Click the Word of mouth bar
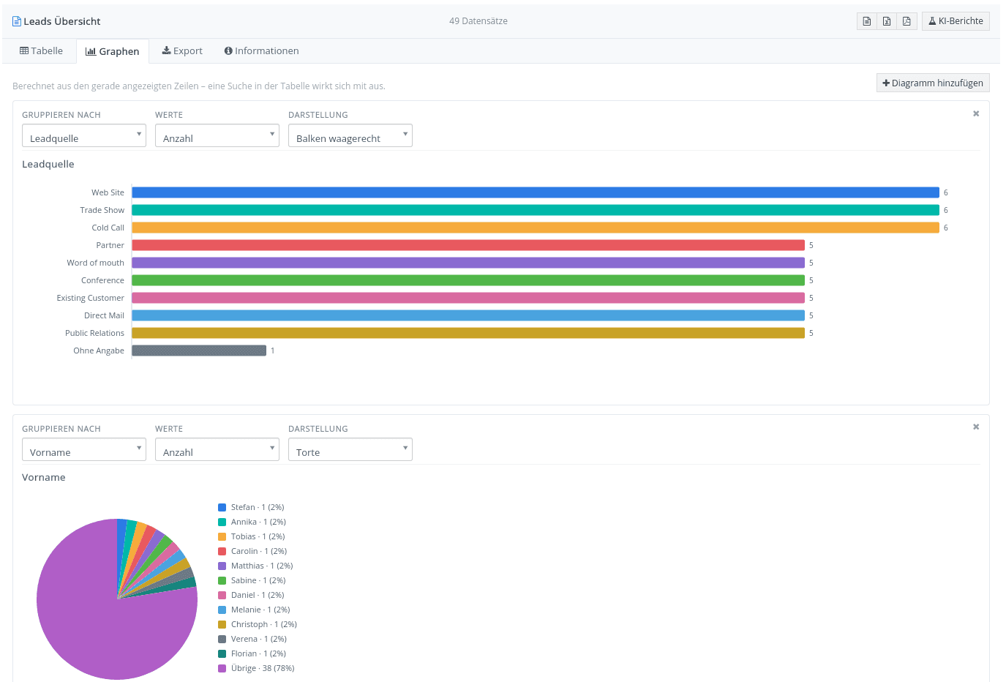Viewport: 1006px width, 682px height. pos(468,263)
